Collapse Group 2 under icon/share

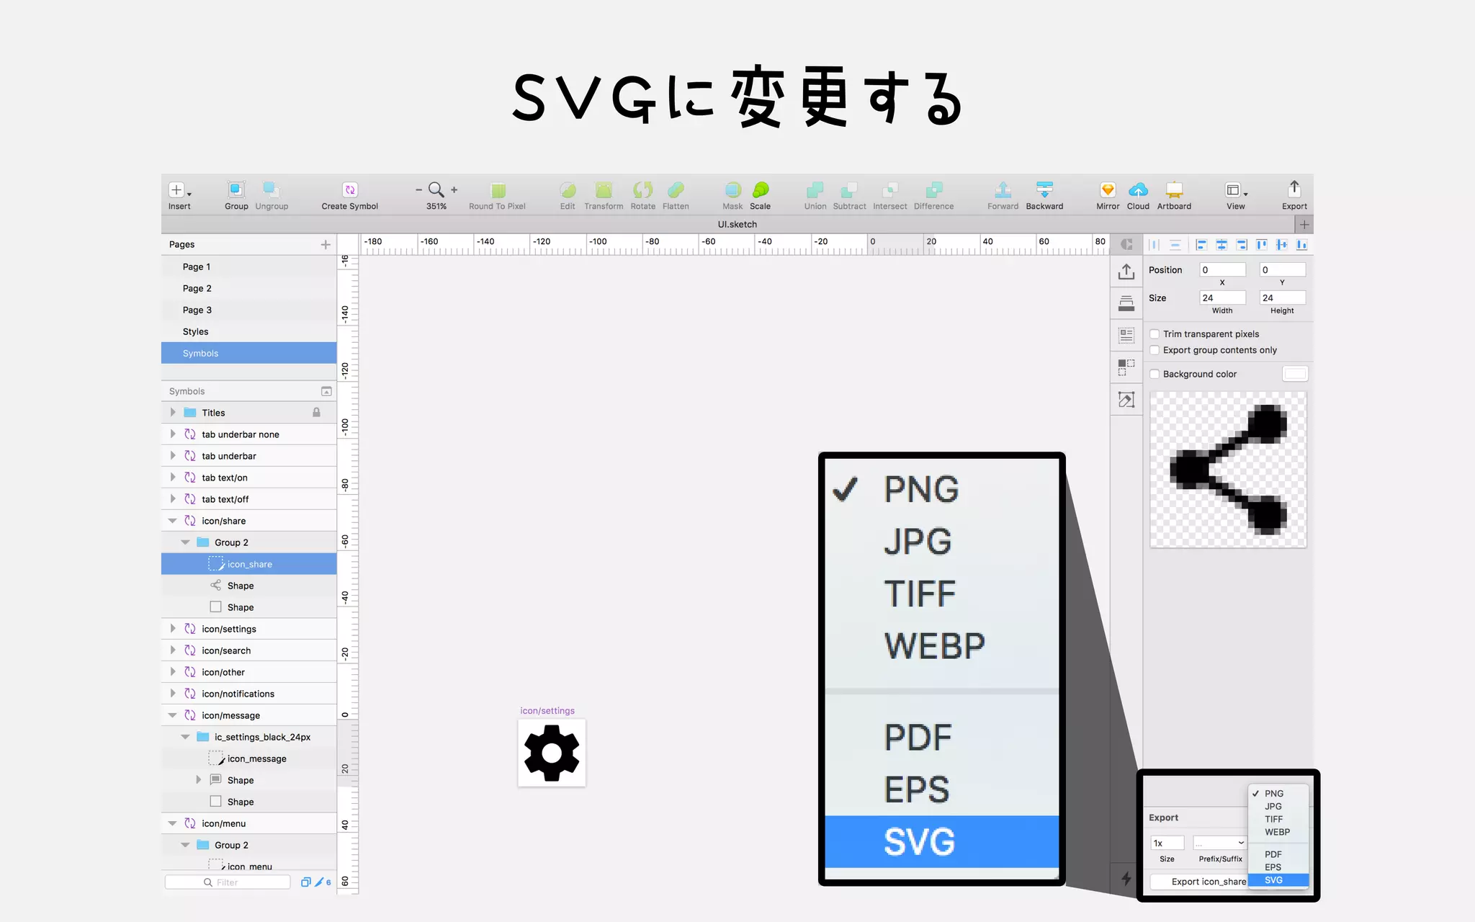tap(185, 542)
